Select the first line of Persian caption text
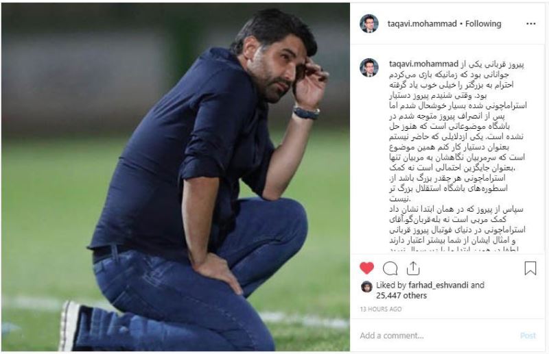 pos(492,64)
